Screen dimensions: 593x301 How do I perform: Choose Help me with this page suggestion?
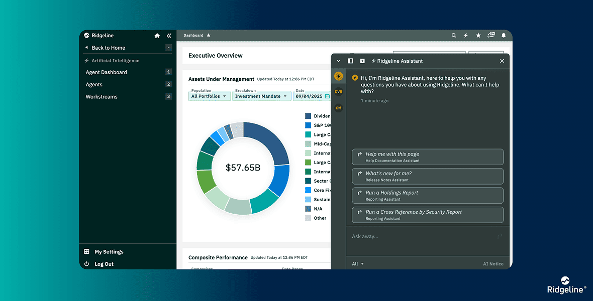point(428,157)
